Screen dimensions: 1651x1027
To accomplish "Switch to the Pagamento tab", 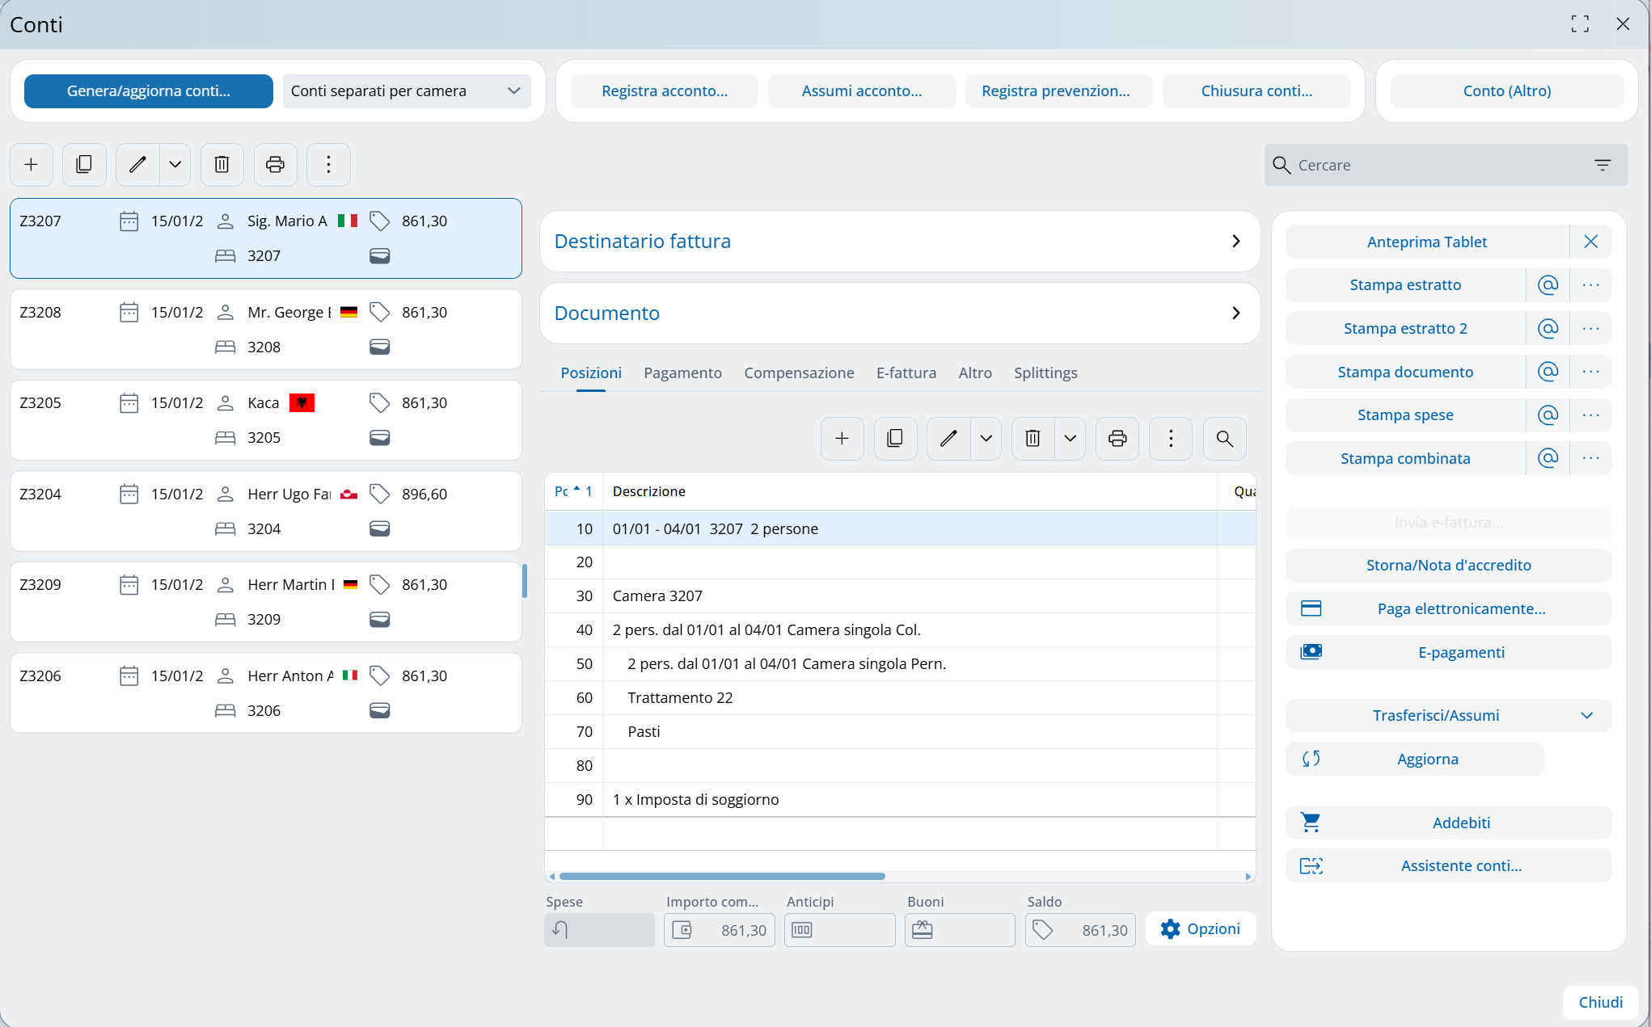I will point(682,373).
